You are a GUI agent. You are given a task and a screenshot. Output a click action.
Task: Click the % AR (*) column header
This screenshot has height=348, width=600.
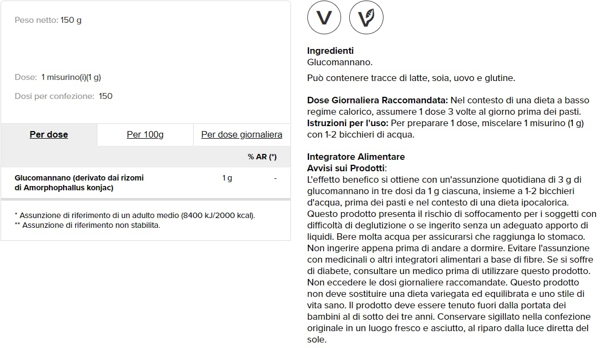(x=262, y=157)
